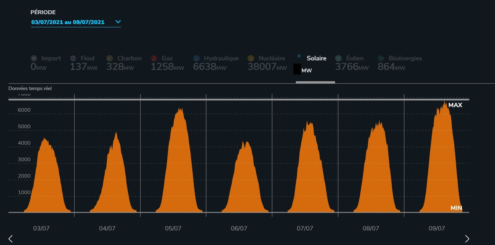Click the Éolien wind icon

click(338, 58)
